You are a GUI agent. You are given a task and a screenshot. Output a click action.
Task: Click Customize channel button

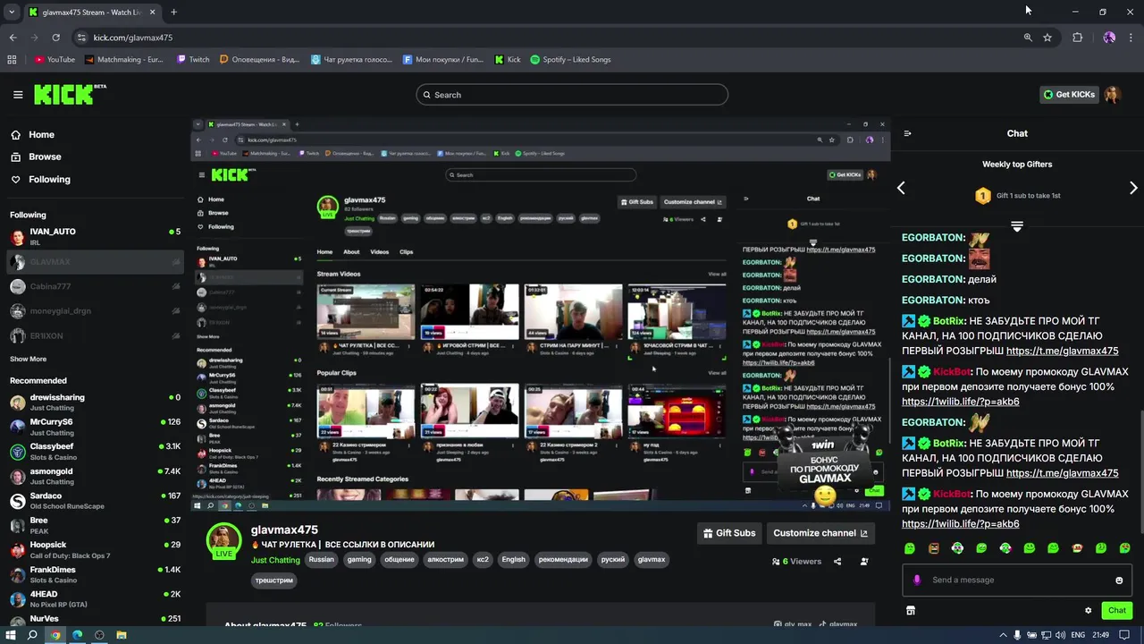(x=820, y=533)
